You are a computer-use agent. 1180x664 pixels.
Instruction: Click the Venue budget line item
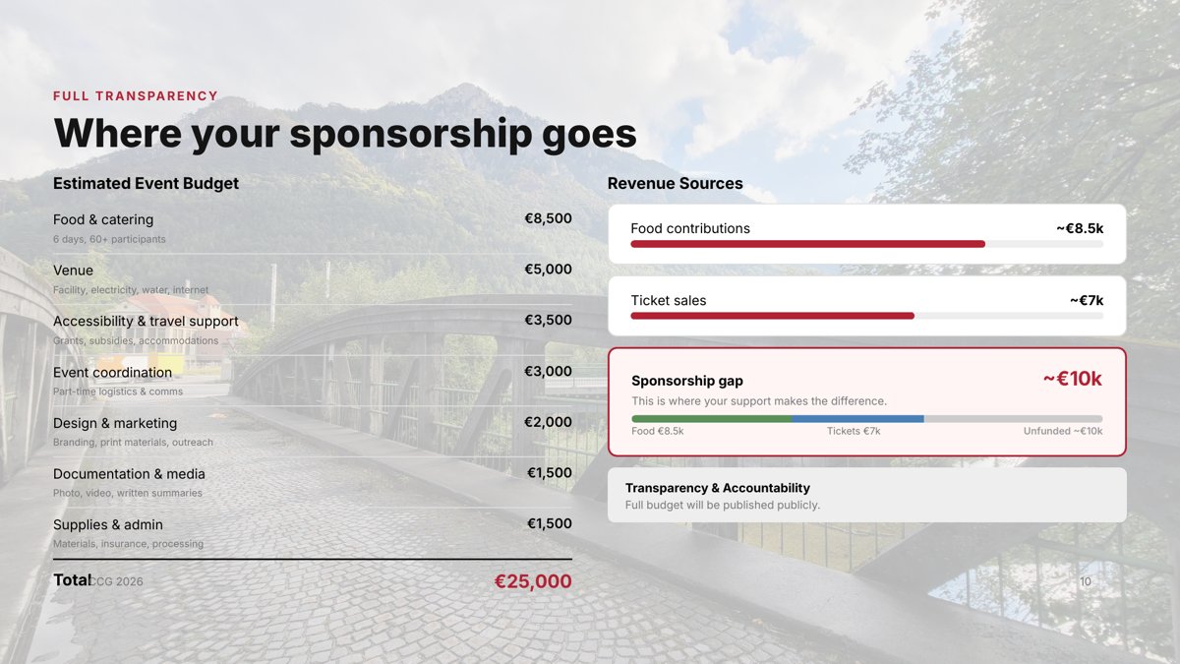[x=74, y=271]
